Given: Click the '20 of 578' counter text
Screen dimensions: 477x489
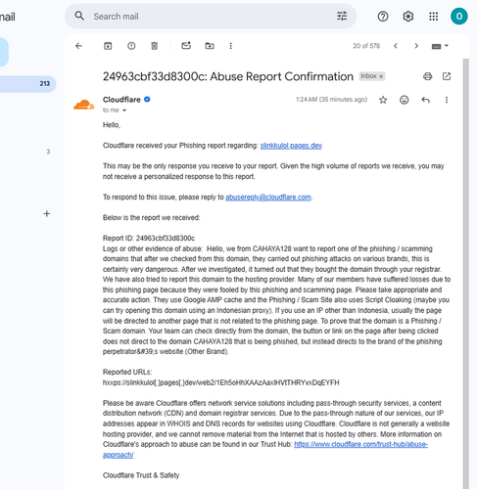Looking at the screenshot, I should pos(366,46).
